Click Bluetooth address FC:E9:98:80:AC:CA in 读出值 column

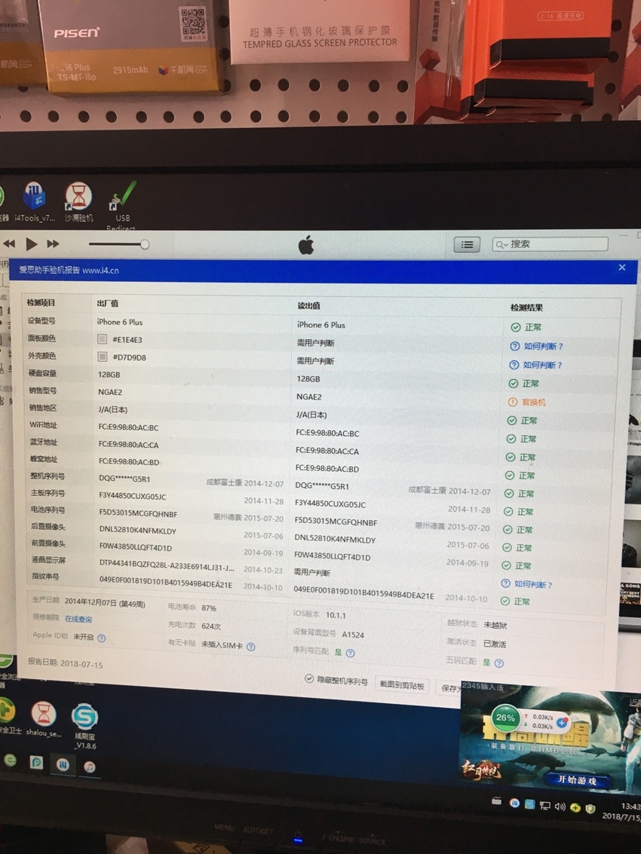pos(327,451)
